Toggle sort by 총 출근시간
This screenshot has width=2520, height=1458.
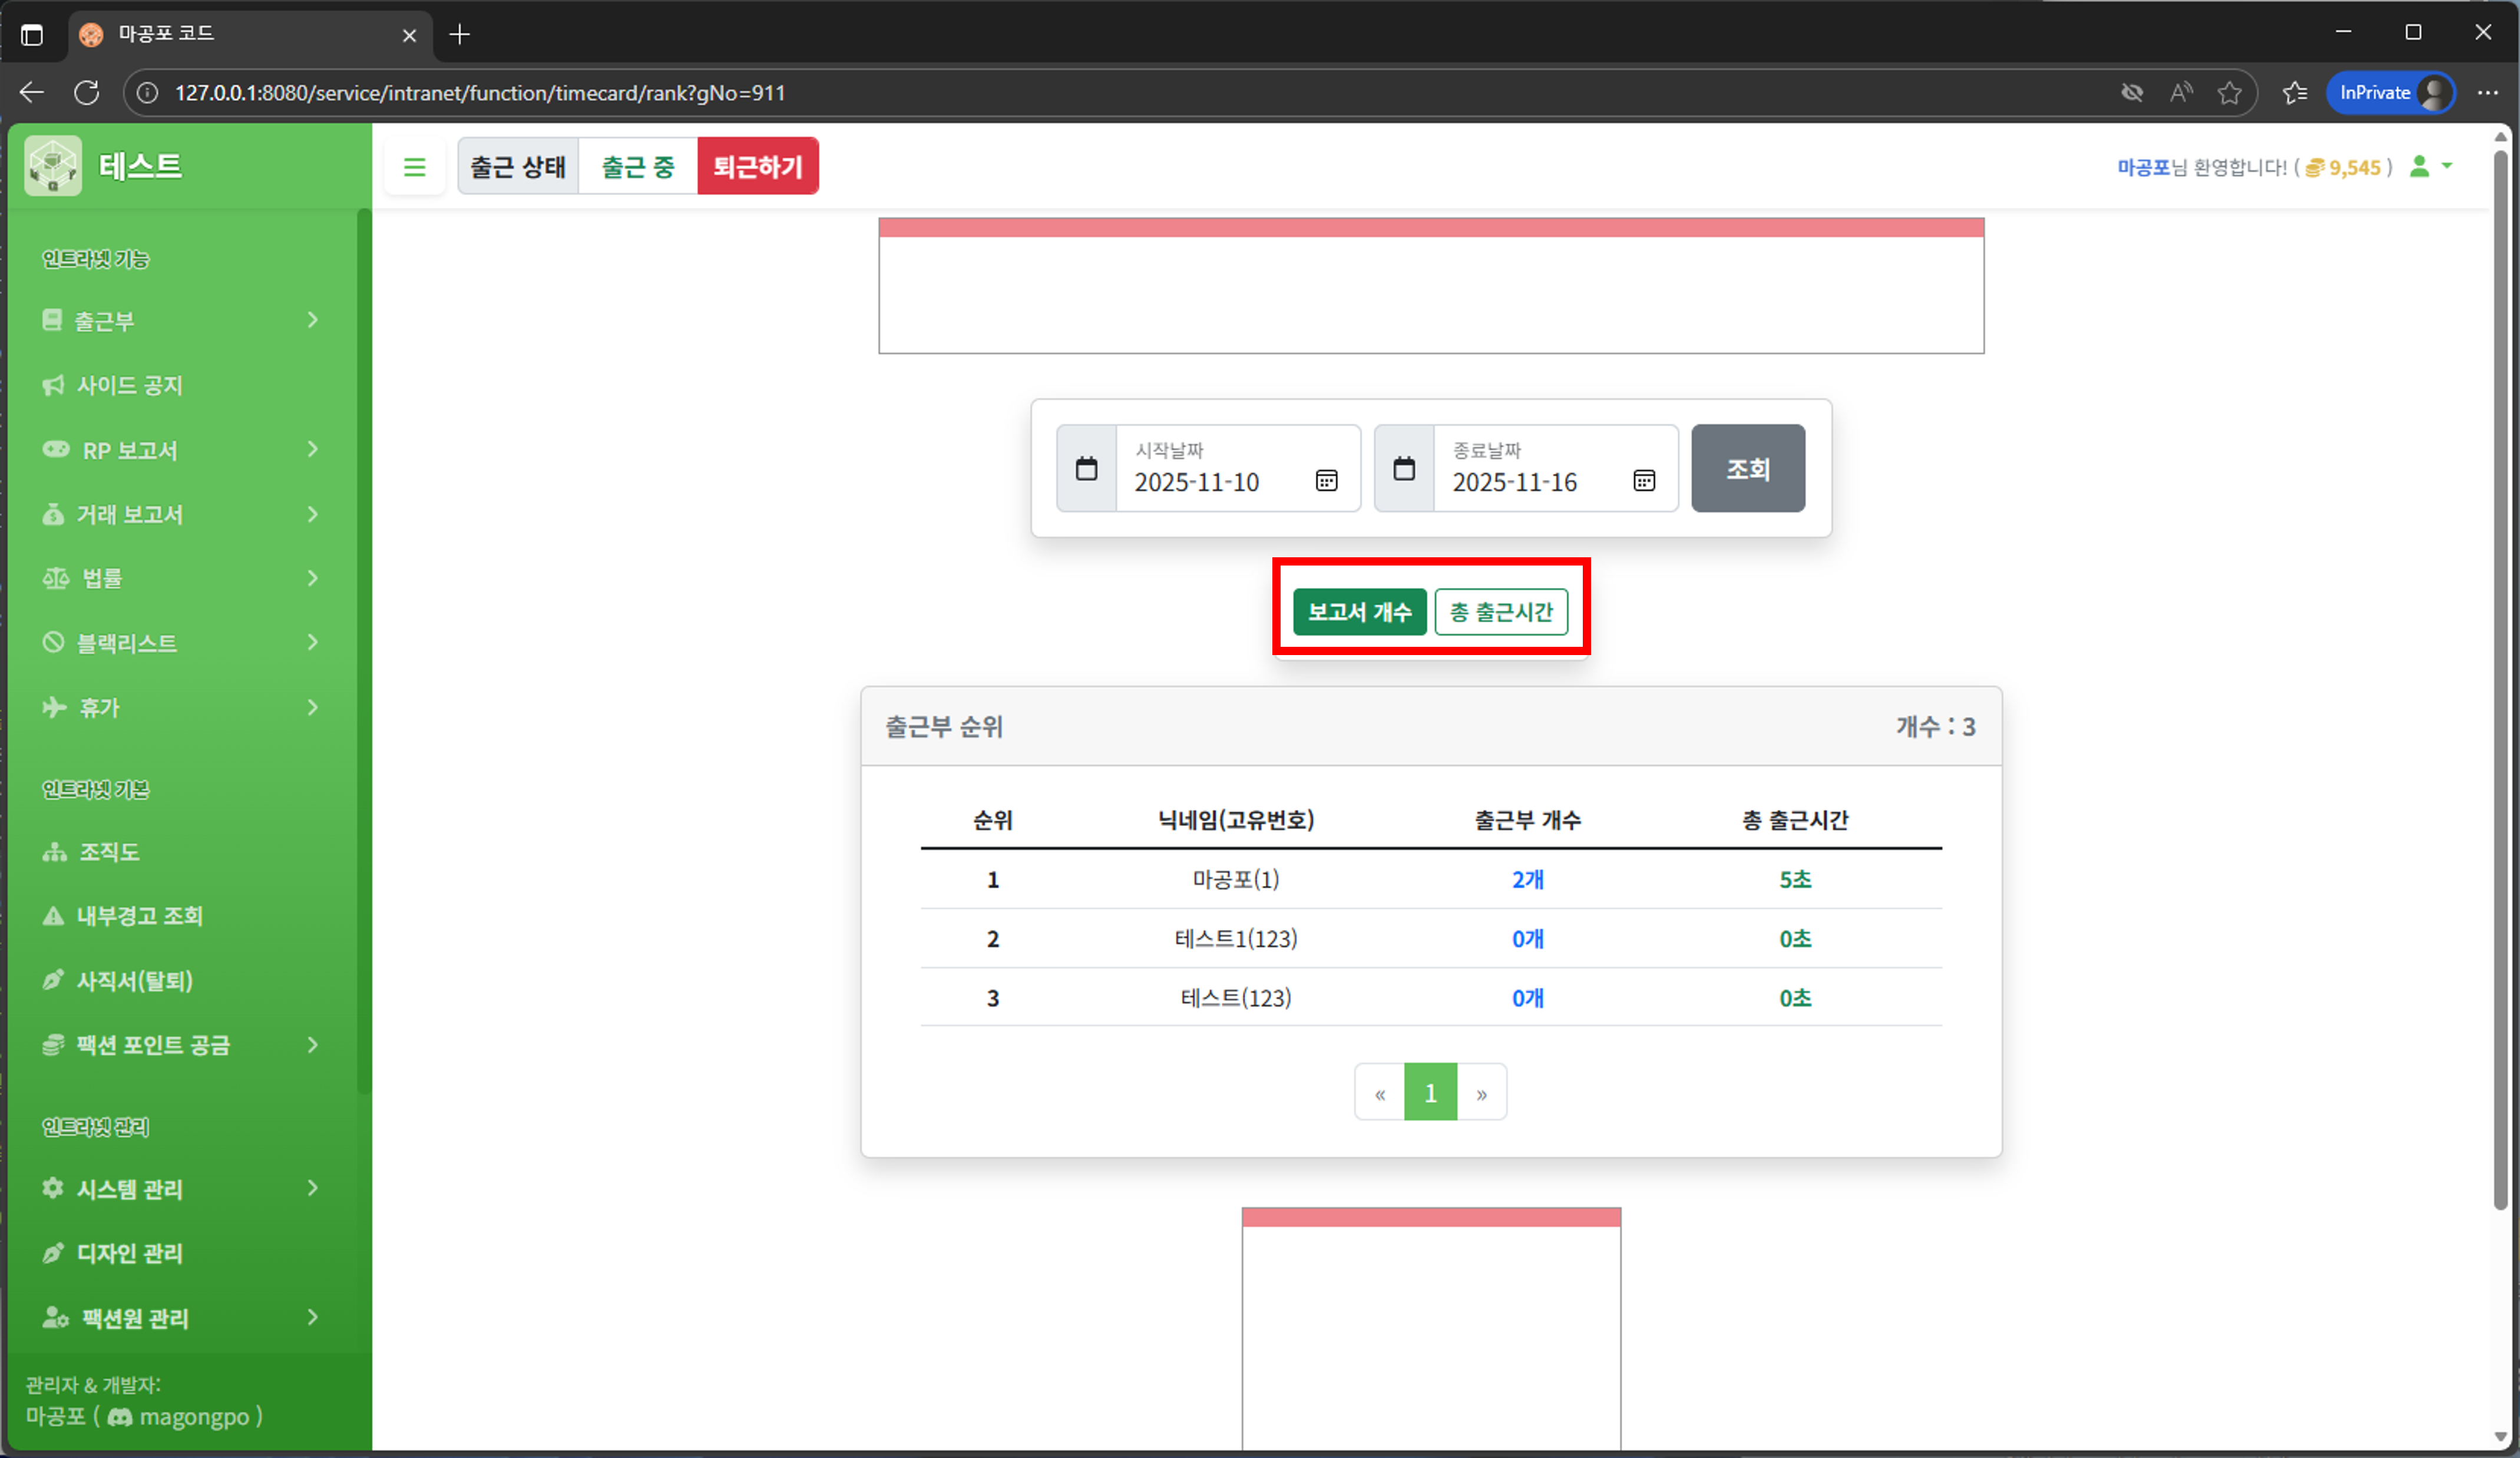pos(1500,612)
